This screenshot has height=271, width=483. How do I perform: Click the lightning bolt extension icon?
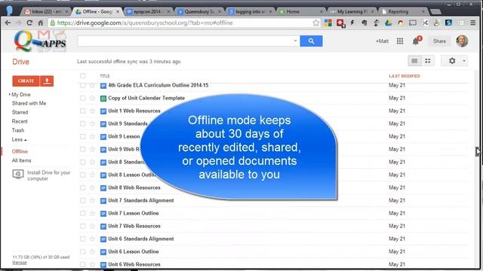point(352,23)
